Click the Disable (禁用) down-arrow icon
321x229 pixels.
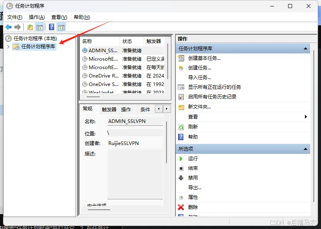point(181,178)
